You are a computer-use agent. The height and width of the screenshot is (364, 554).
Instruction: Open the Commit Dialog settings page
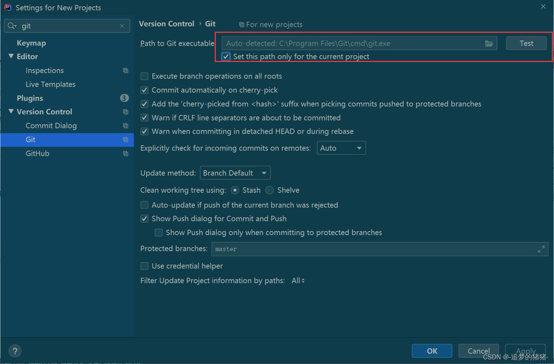point(51,126)
